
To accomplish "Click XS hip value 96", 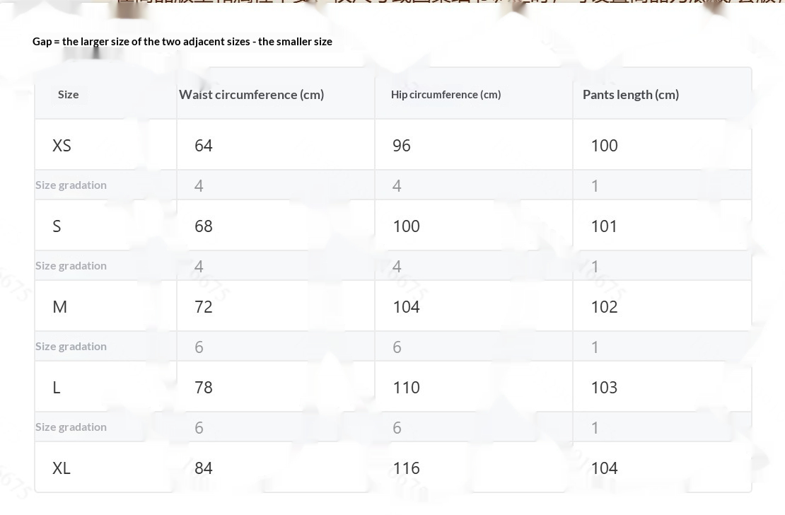I will point(401,145).
